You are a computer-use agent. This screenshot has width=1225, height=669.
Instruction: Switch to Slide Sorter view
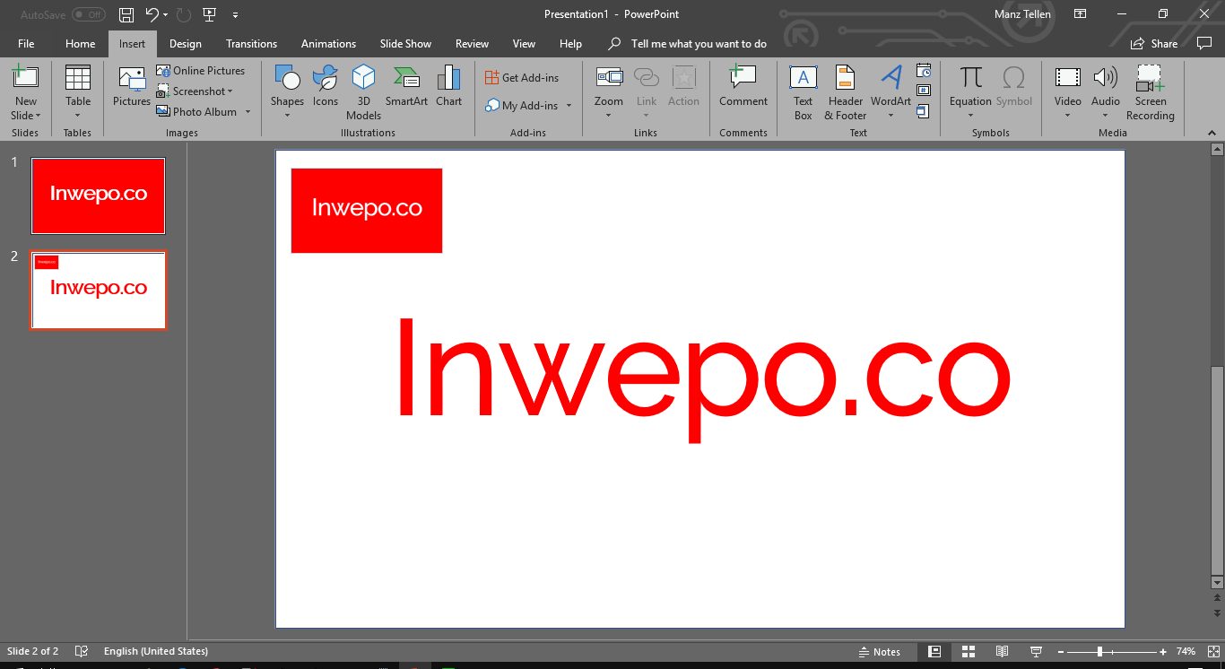(x=969, y=652)
